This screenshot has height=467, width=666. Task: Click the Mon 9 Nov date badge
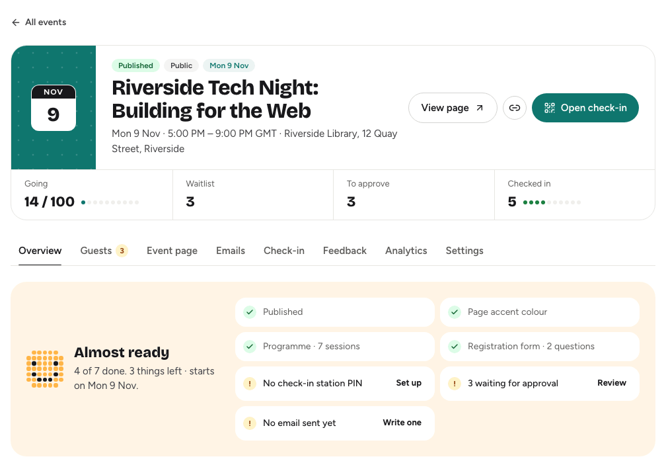pos(229,65)
